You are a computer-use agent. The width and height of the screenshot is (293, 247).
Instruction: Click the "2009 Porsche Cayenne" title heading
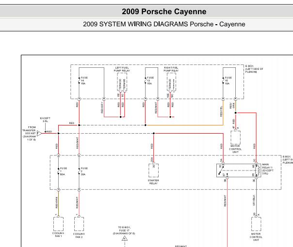pyautogui.click(x=164, y=12)
